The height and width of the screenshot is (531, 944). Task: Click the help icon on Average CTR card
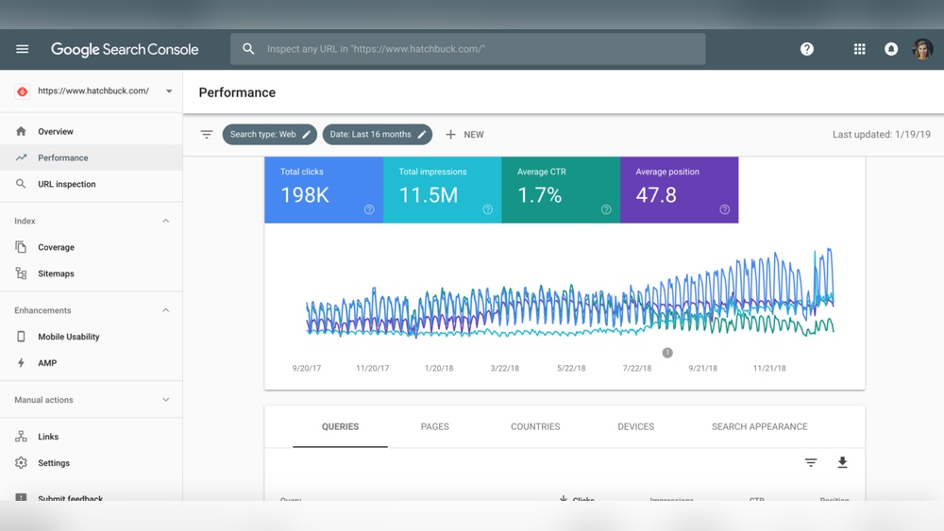[606, 209]
